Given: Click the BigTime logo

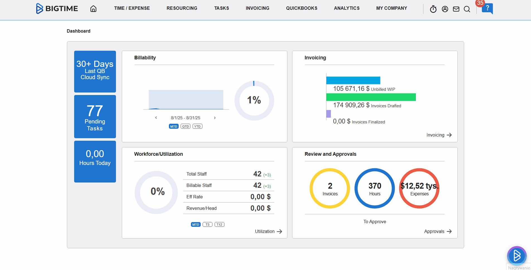Looking at the screenshot, I should click(x=57, y=8).
